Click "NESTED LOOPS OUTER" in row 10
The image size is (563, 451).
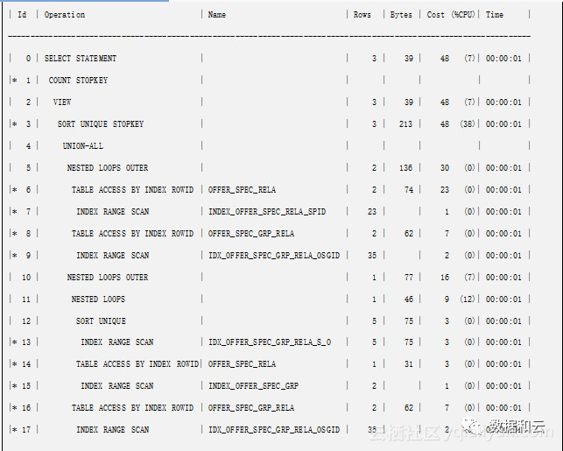[108, 278]
